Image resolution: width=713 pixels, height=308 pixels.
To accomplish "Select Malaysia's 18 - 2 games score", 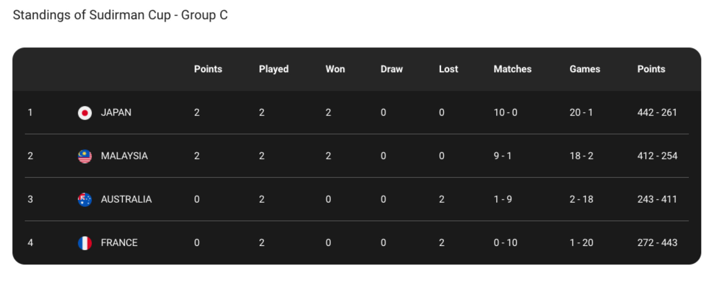I will pos(581,156).
